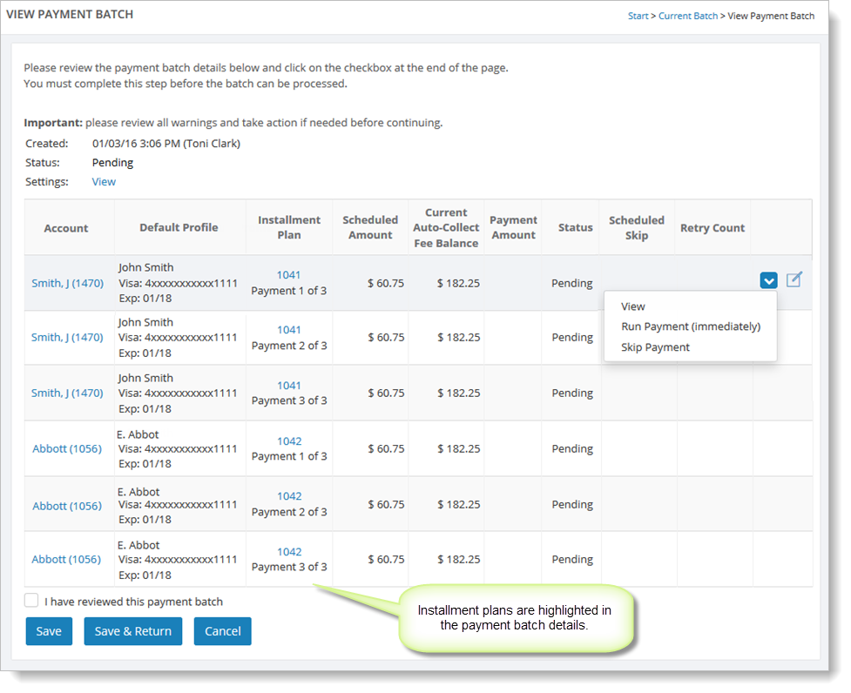This screenshot has width=851, height=693.
Task: Open installment plan 1042 for Payment 3 of 3
Action: pos(289,552)
